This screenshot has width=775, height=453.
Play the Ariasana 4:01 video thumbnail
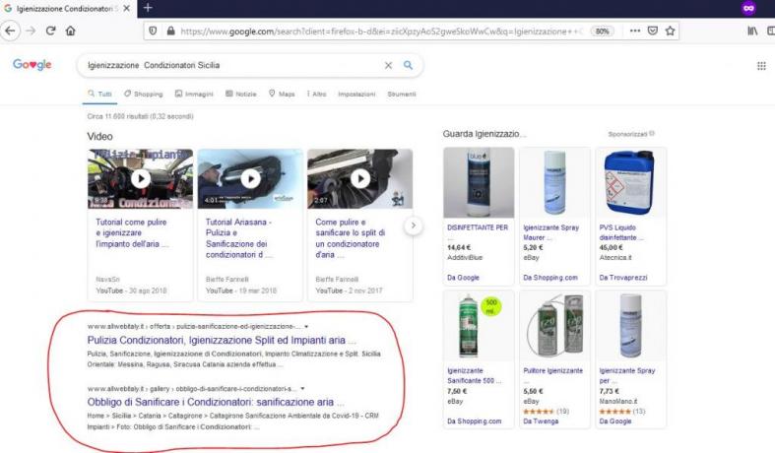click(250, 179)
